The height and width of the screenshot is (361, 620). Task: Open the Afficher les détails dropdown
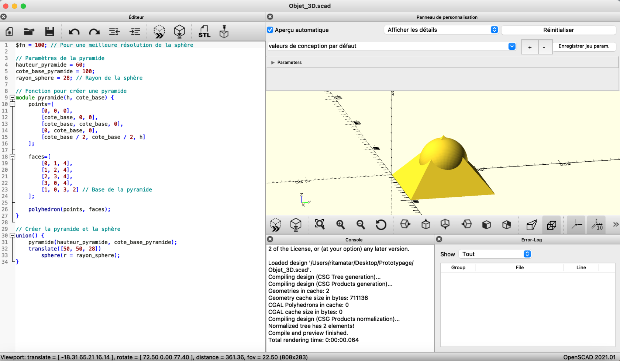[441, 30]
